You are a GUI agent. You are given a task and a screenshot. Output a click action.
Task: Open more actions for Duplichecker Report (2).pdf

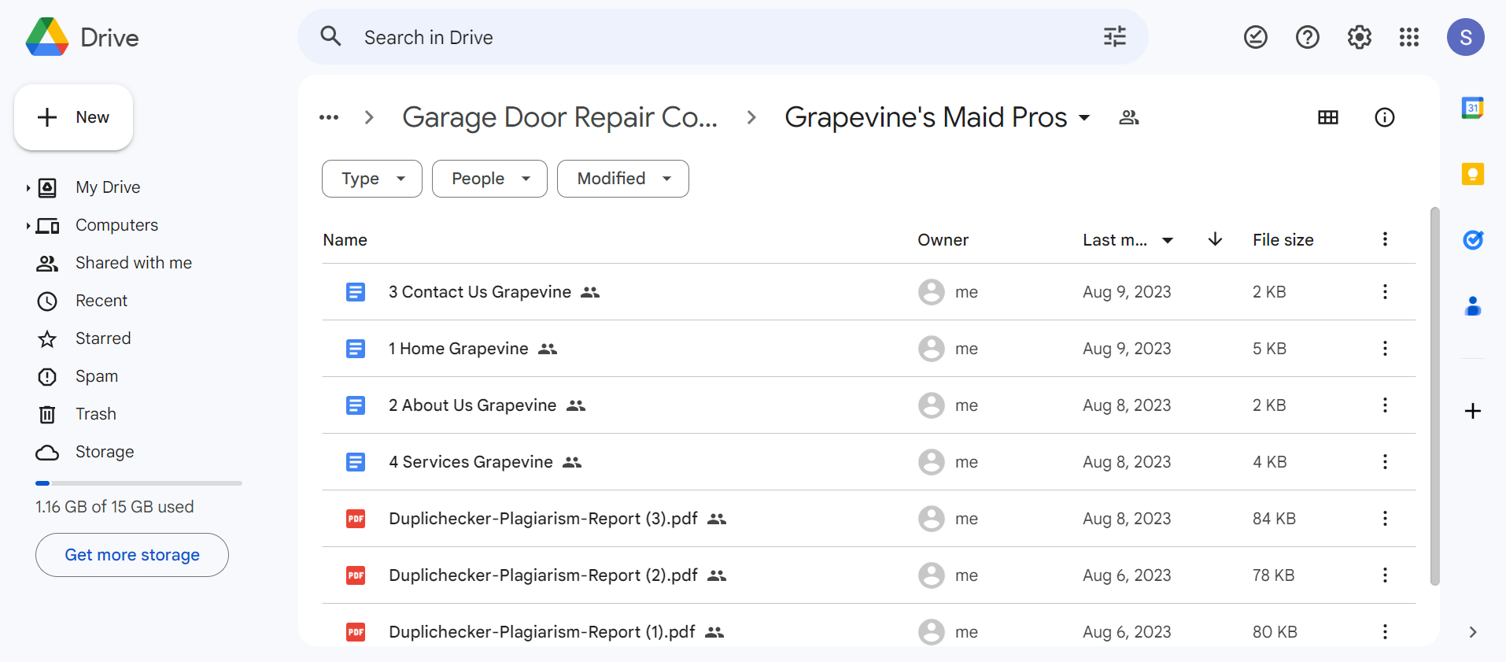[1385, 575]
